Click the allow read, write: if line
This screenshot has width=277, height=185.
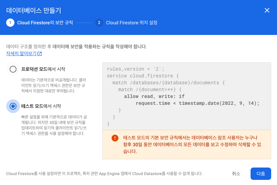pos(154,97)
